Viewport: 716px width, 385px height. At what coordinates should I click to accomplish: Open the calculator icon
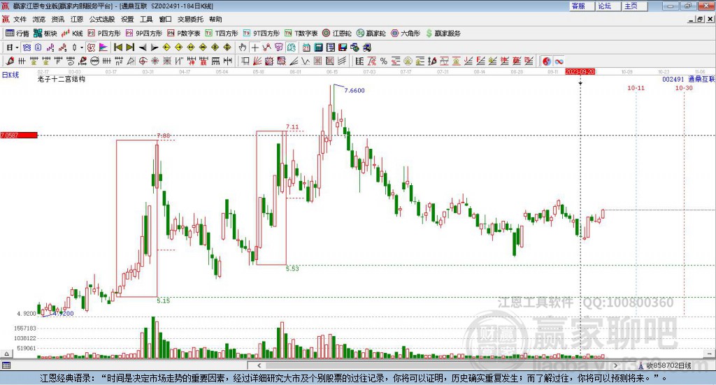pyautogui.click(x=318, y=48)
